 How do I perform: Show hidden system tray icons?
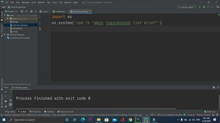point(178,120)
